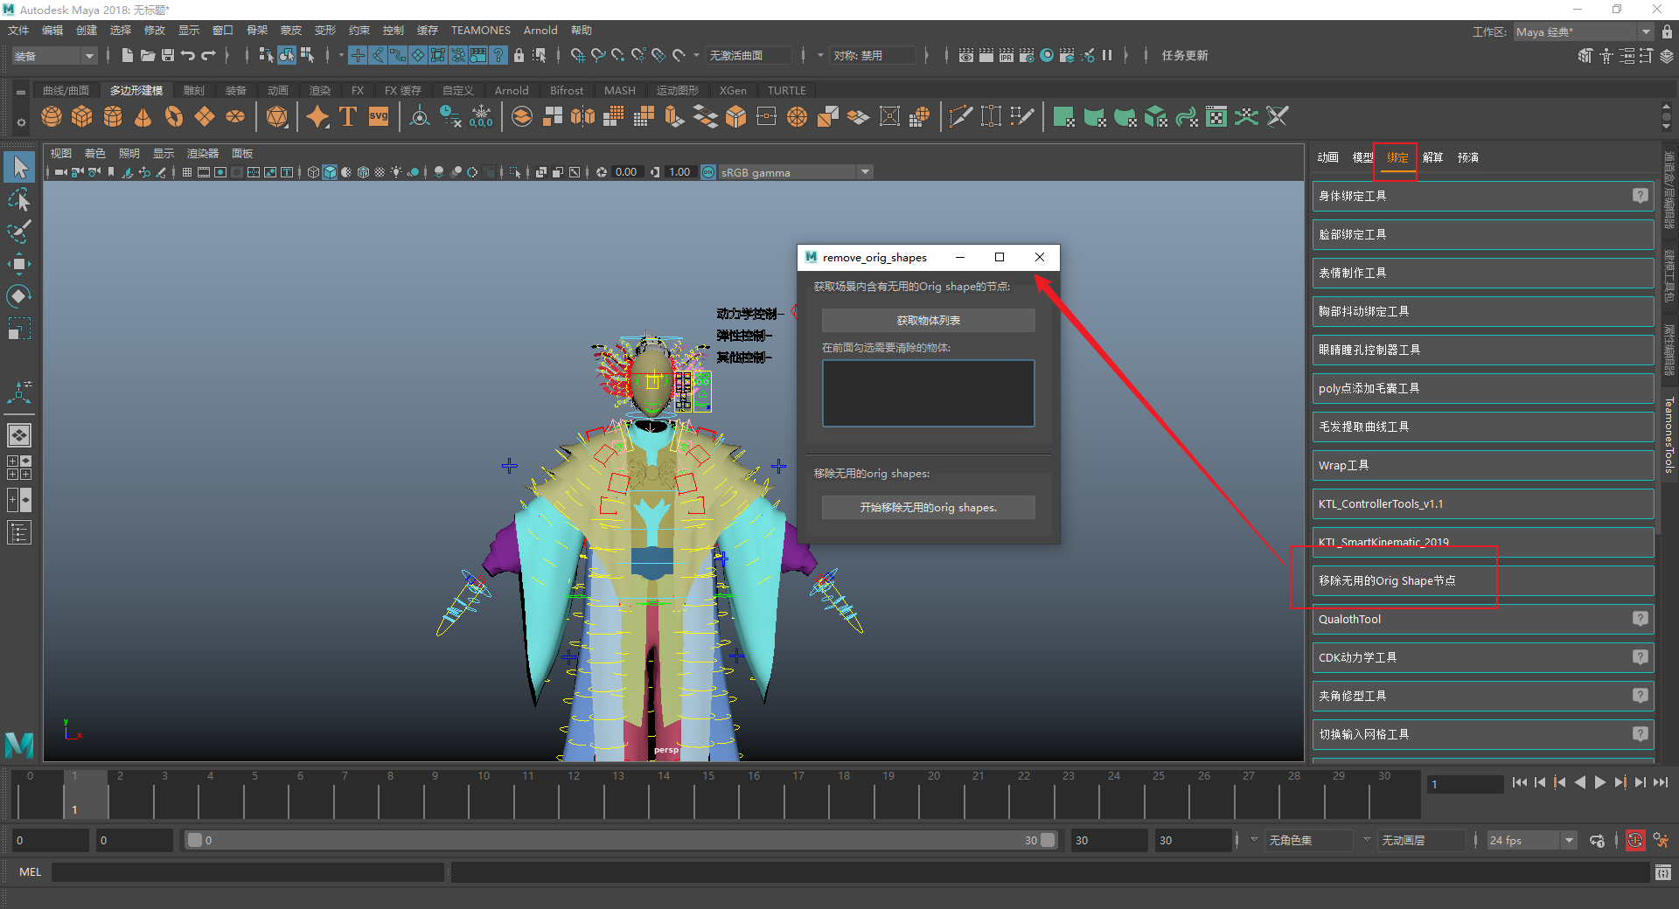
Task: Switch to the 解算 tab
Action: tap(1432, 157)
